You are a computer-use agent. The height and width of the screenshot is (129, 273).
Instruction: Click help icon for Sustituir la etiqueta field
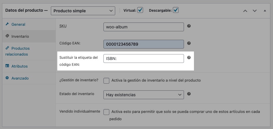[189, 58]
